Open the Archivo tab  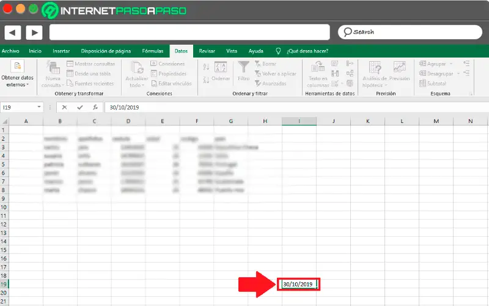10,51
